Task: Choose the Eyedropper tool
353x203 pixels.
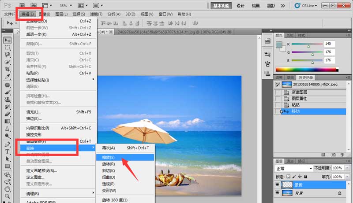Action: pos(8,76)
